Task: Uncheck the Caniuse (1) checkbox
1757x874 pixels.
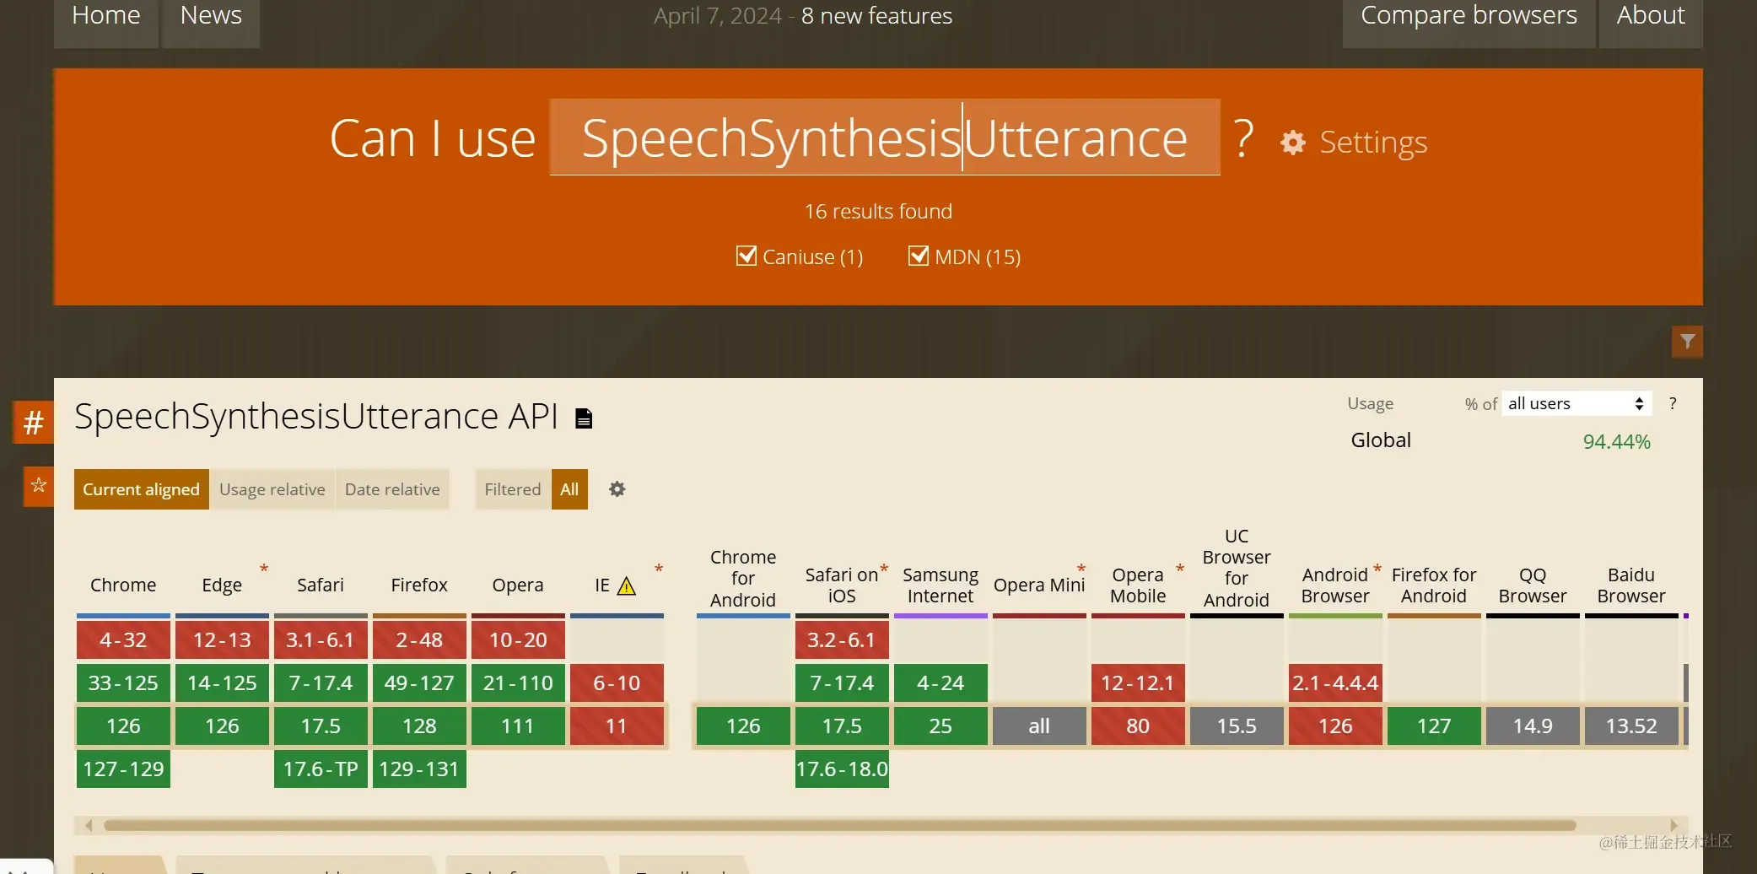Action: [746, 256]
